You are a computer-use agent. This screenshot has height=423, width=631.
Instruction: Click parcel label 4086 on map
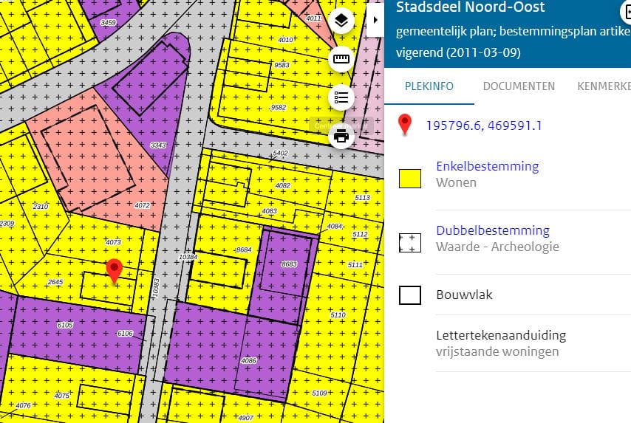click(x=248, y=361)
